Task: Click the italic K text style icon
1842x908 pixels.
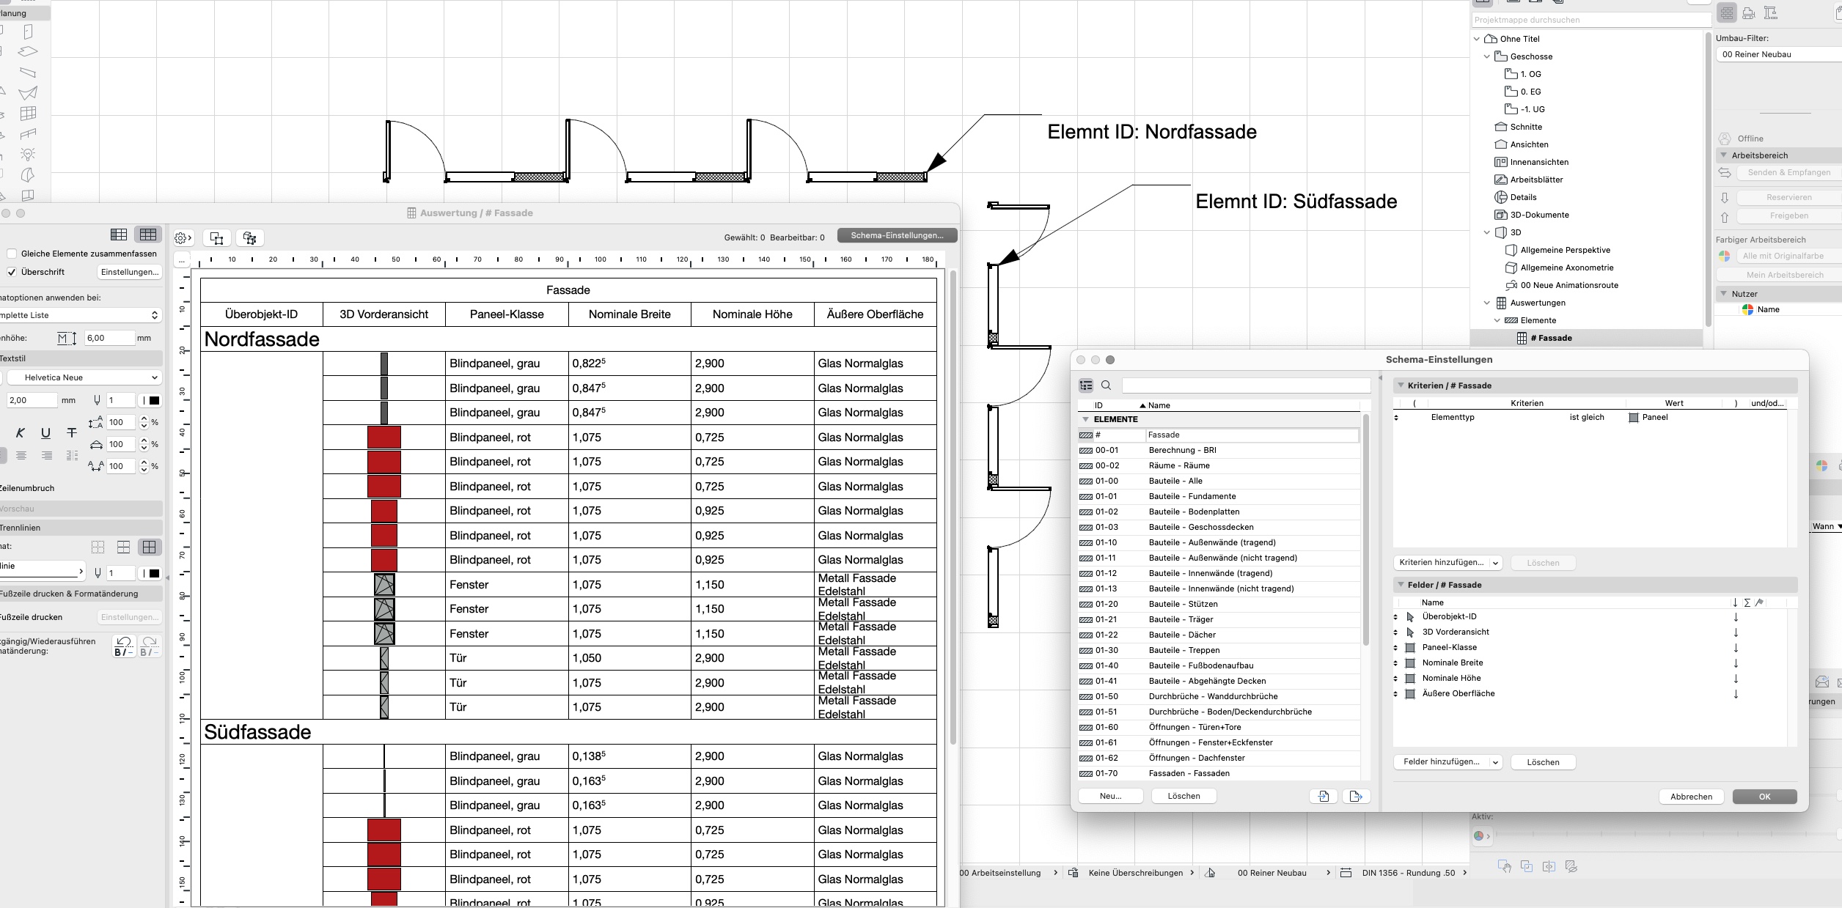Action: (21, 433)
